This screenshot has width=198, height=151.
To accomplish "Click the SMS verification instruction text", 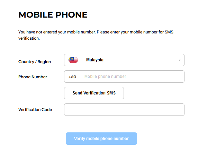I will pos(96,35).
